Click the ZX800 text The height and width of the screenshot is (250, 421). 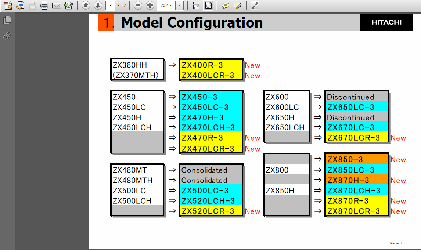pos(277,170)
